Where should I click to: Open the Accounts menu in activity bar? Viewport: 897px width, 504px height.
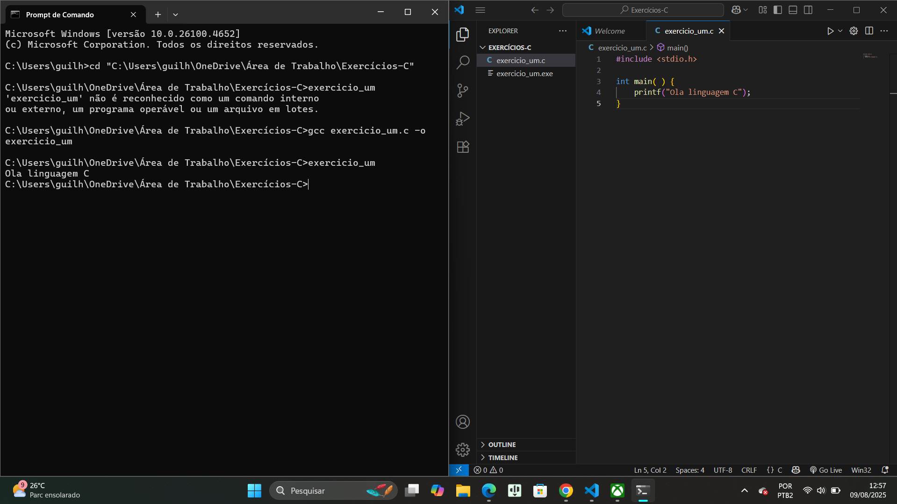(x=462, y=422)
